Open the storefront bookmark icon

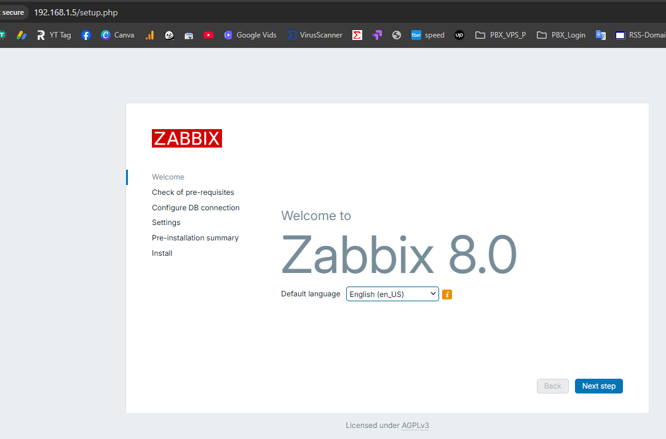pos(189,35)
